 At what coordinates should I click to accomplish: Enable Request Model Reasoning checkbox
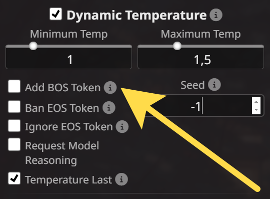point(14,144)
